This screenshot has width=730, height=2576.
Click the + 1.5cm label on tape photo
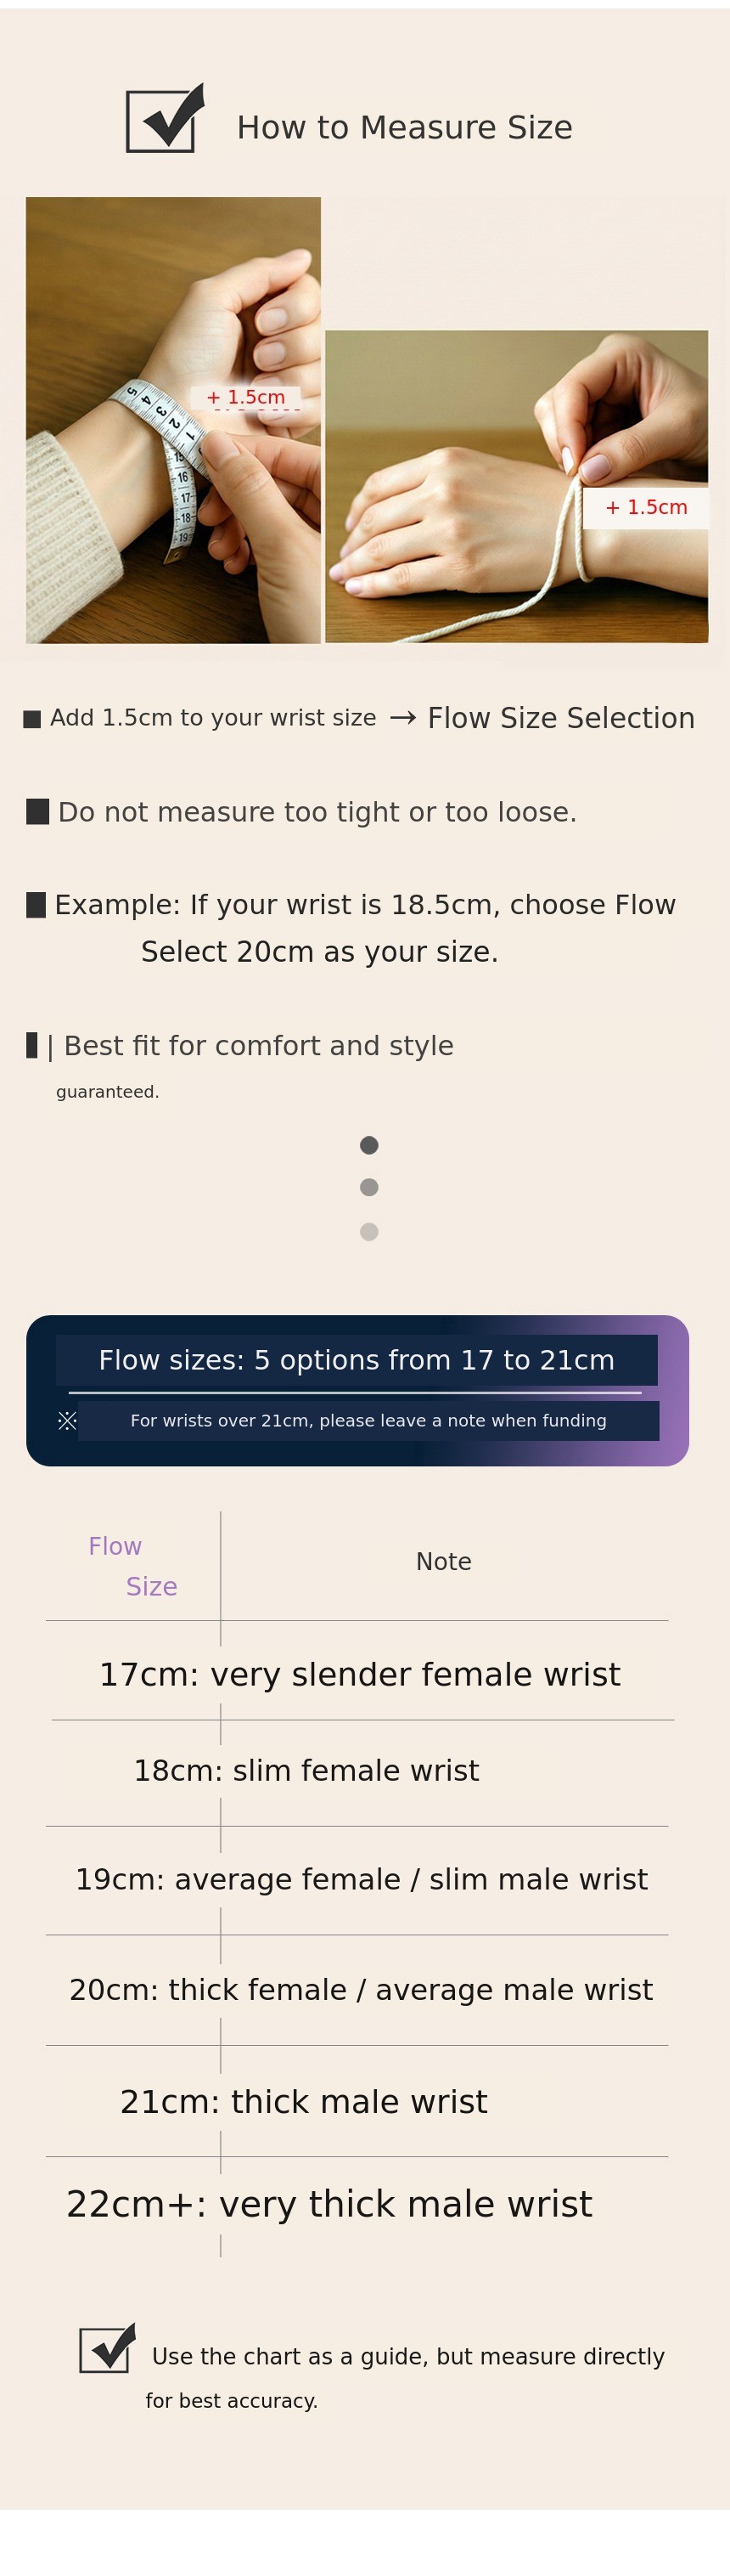coord(245,397)
